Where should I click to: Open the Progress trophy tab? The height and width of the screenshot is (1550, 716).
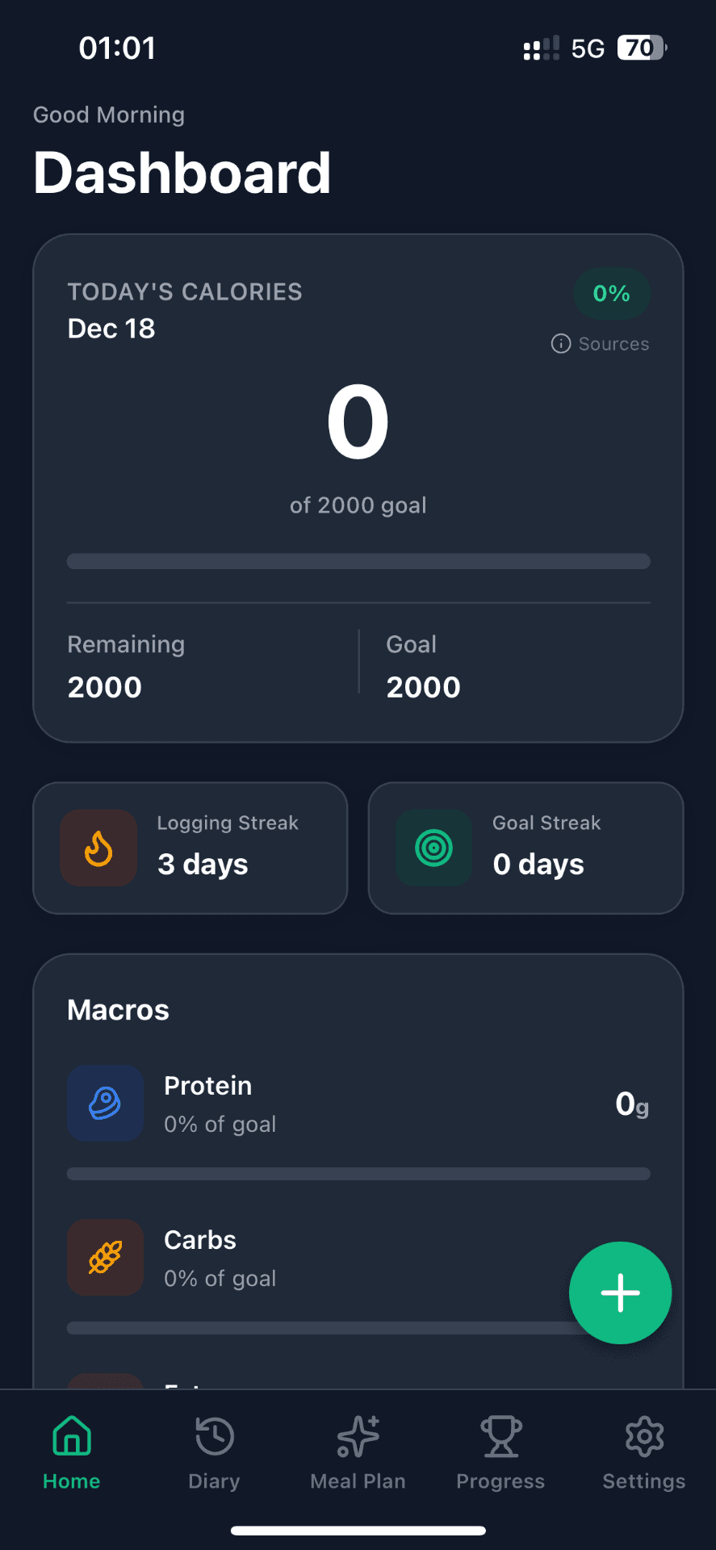coord(500,1452)
